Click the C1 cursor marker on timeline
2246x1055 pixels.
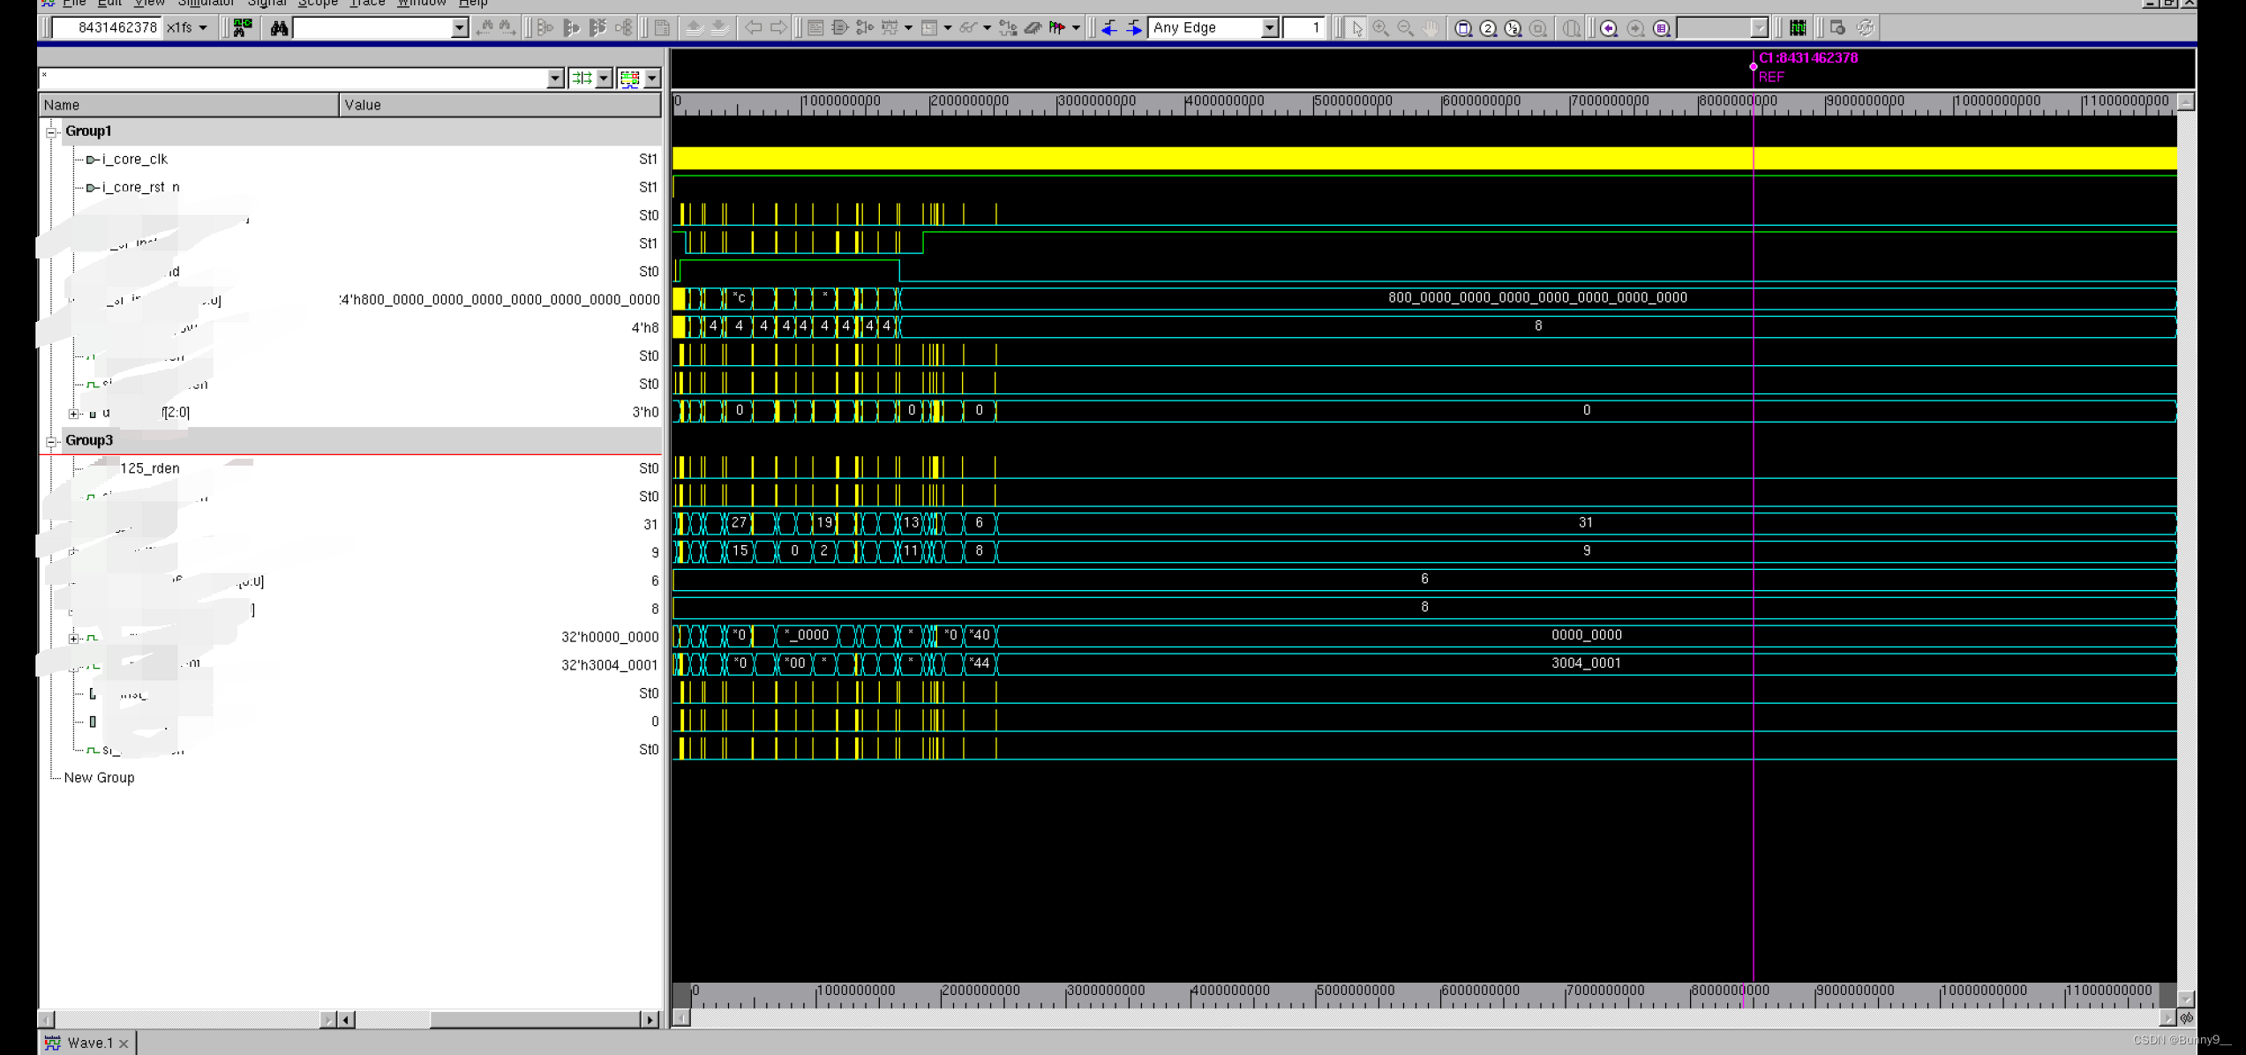click(1754, 66)
